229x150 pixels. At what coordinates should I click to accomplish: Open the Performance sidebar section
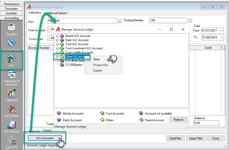click(x=12, y=4)
